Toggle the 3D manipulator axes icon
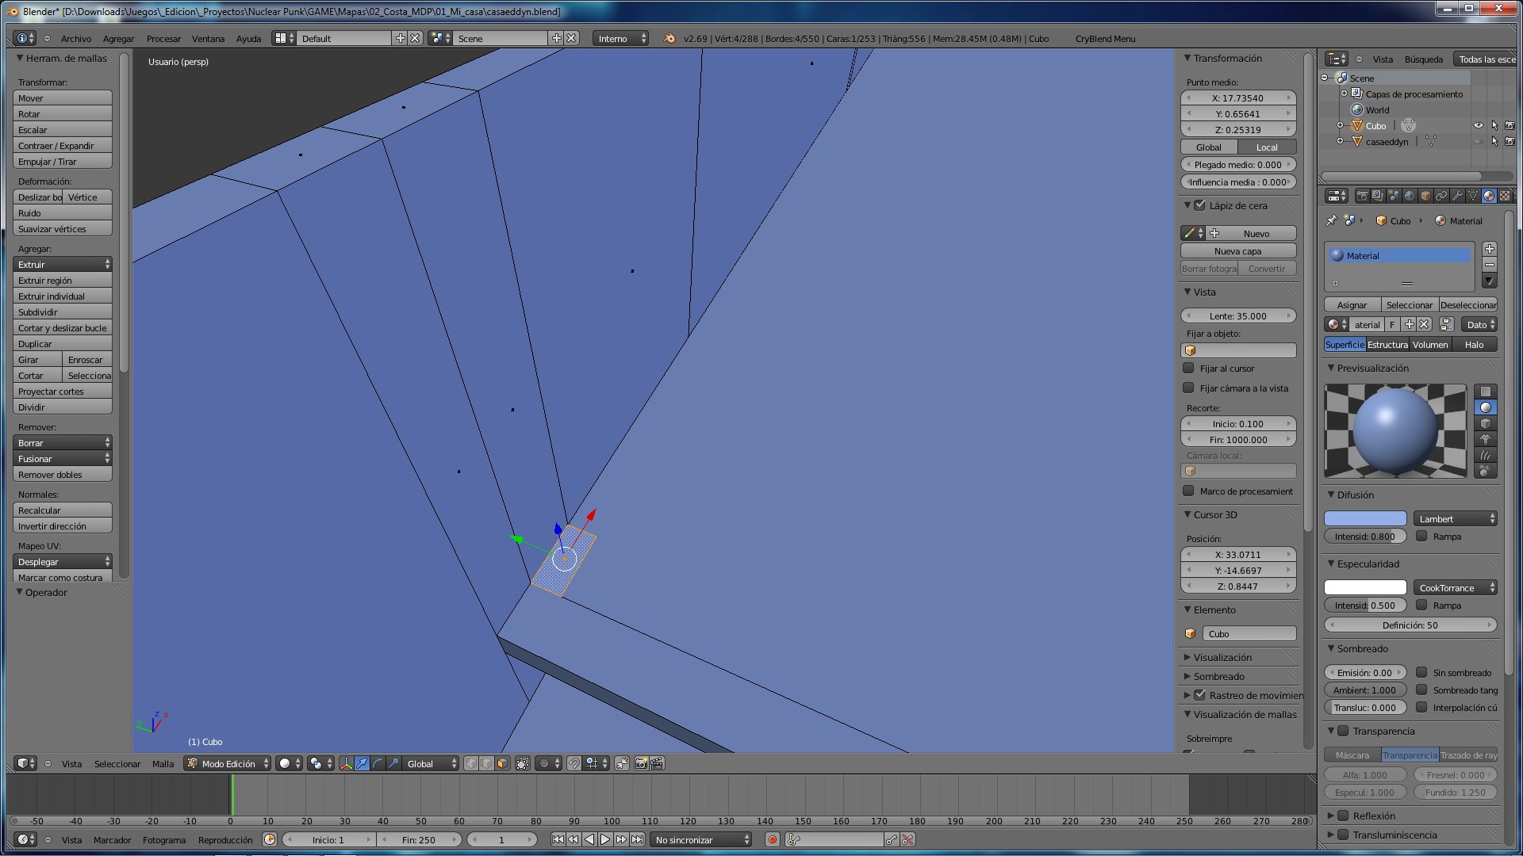Image resolution: width=1523 pixels, height=856 pixels. (x=346, y=763)
